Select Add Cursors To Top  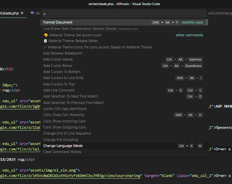[x=124, y=84]
